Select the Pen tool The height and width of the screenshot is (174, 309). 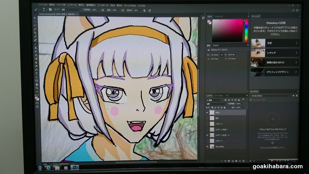36,70
